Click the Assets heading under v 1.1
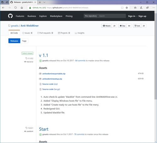This screenshot has width=157, height=143. point(43,68)
